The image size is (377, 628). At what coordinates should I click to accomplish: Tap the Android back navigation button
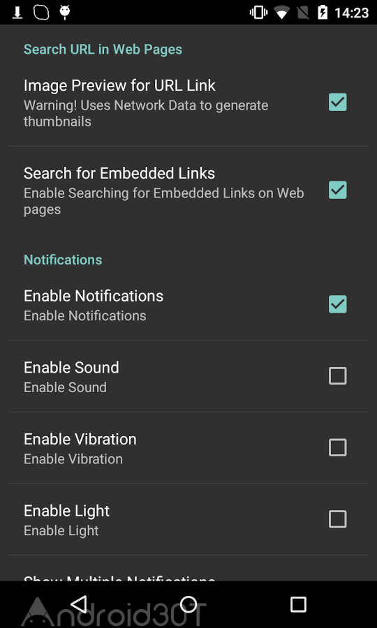(x=79, y=604)
